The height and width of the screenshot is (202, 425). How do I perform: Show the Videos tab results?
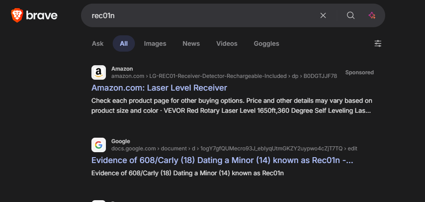point(227,43)
